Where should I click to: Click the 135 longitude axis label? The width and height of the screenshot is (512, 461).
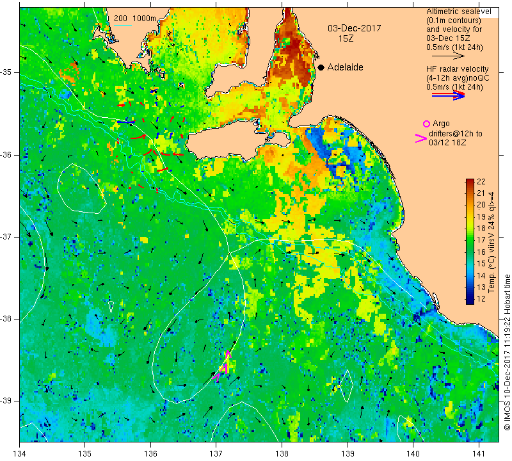85,453
